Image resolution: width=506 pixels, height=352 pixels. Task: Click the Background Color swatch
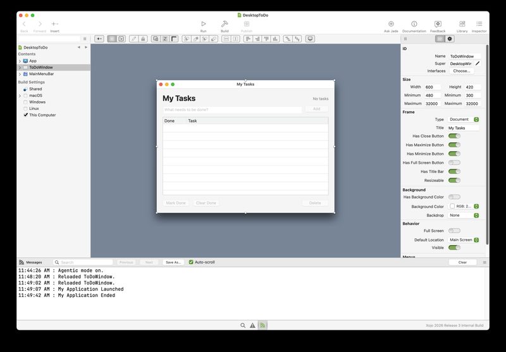pos(452,206)
